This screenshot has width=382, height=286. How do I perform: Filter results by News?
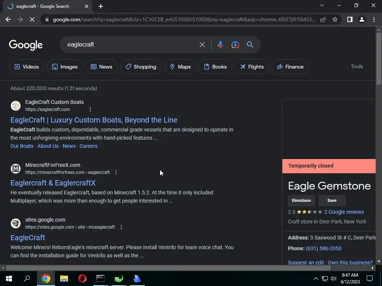point(101,67)
